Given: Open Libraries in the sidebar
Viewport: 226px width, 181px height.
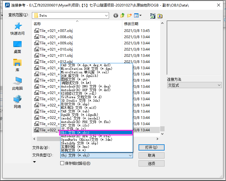Looking at the screenshot, I should coord(17,65).
